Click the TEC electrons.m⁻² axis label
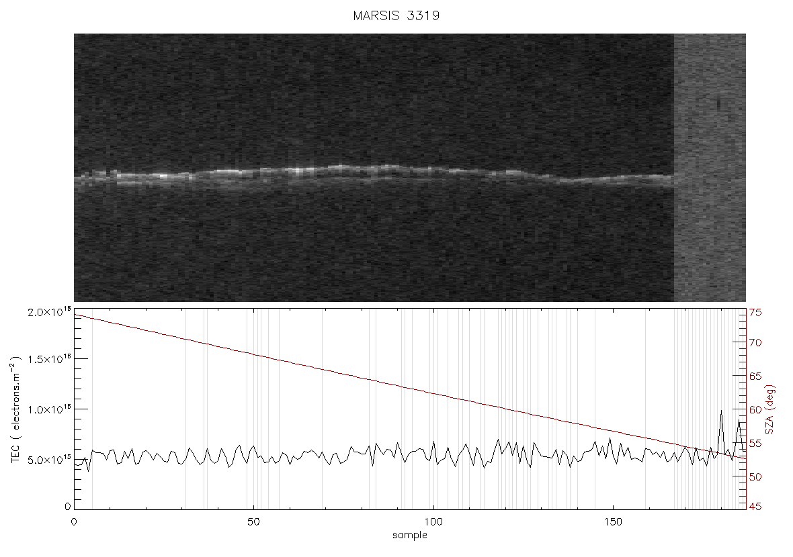Screen dimensions: 793x557 (x=16, y=409)
